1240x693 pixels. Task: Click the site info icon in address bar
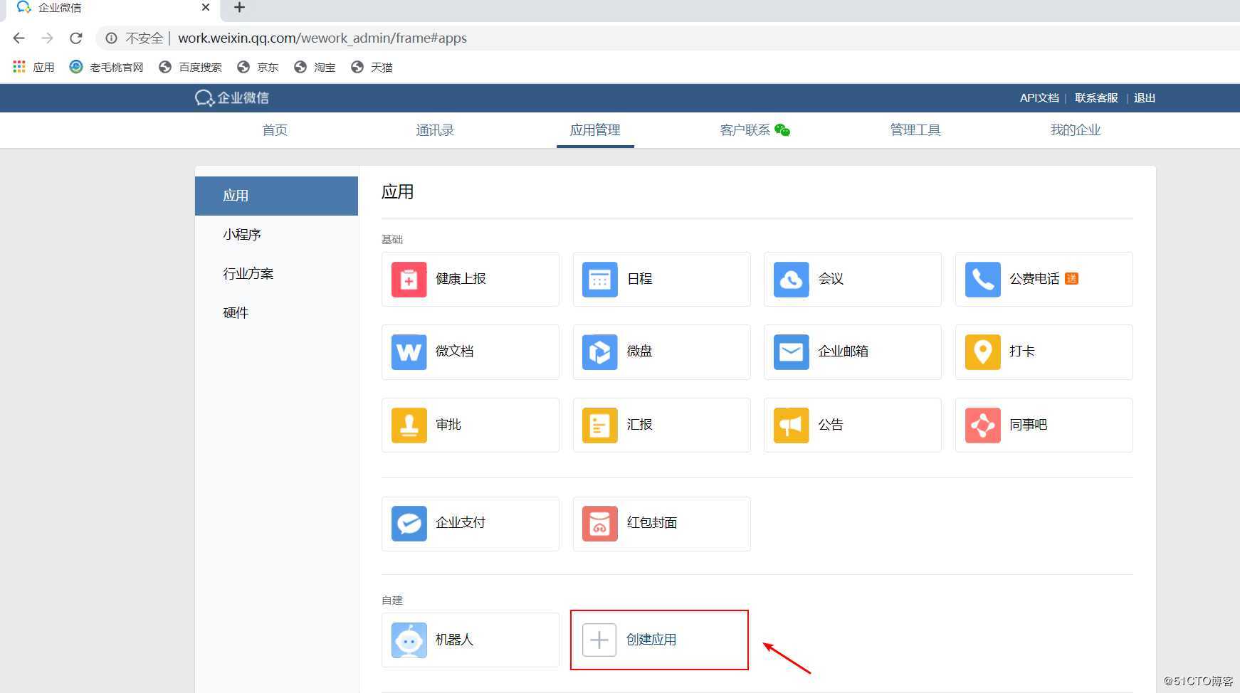111,38
